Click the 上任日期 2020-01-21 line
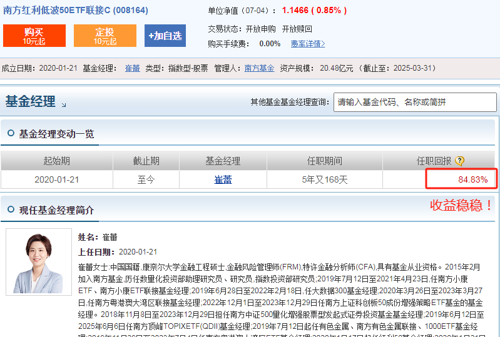The height and width of the screenshot is (337, 500). pos(118,252)
